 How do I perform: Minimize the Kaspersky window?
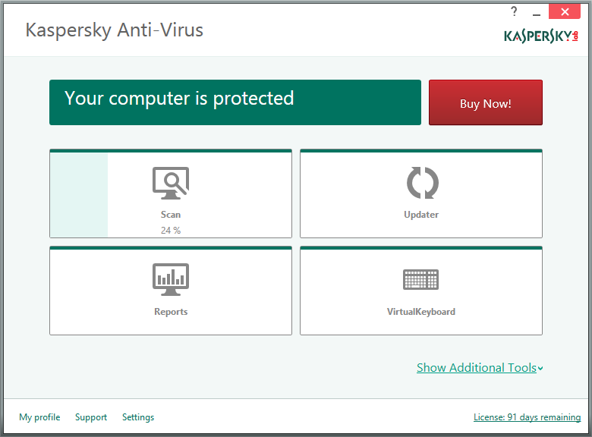click(x=537, y=14)
